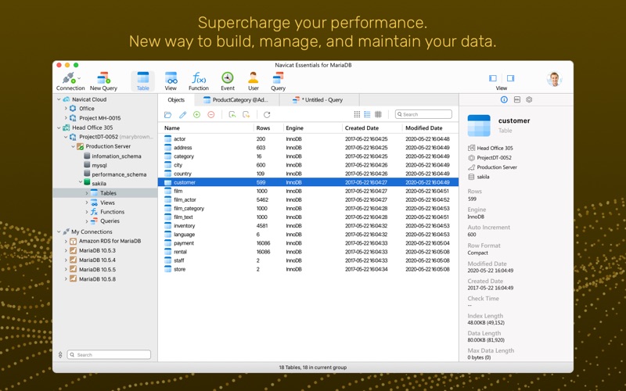Expand Amazon RDS for MariaDB connection
This screenshot has width=626, height=391.
pyautogui.click(x=66, y=241)
